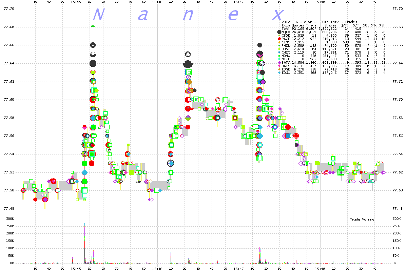Click the EDGX blue diamond legend marker
This screenshot has width=407, height=271.
(x=279, y=72)
